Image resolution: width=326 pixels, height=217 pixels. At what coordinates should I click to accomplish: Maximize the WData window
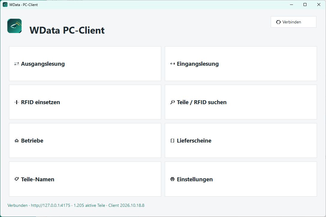click(x=305, y=5)
